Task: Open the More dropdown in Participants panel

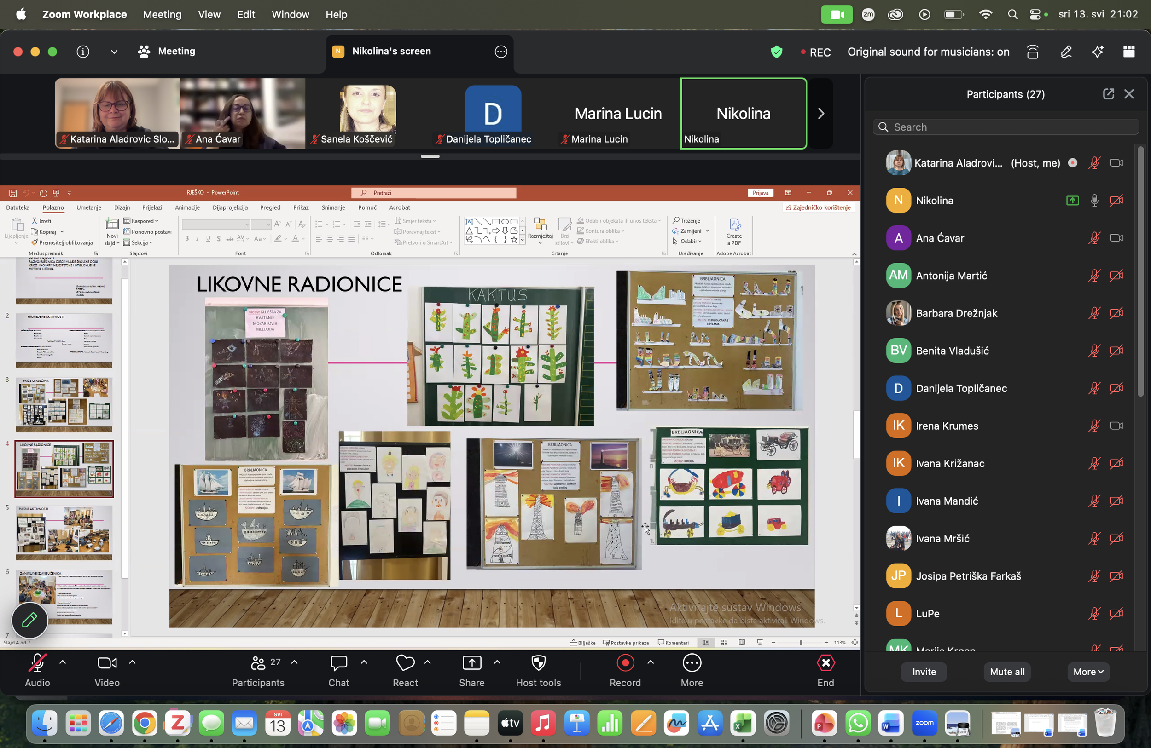Action: pos(1088,672)
